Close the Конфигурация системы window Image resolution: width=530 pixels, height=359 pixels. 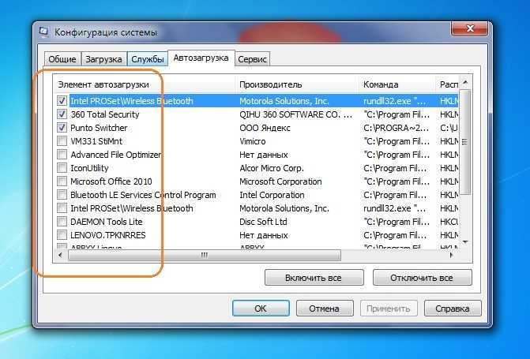469,28
